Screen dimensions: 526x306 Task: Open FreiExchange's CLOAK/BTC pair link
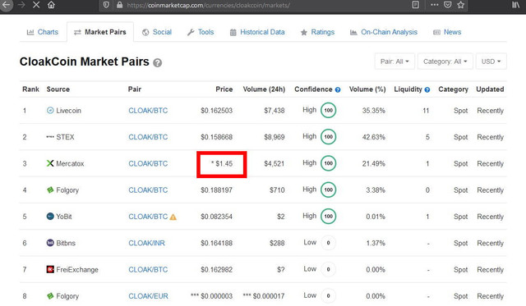point(148,270)
